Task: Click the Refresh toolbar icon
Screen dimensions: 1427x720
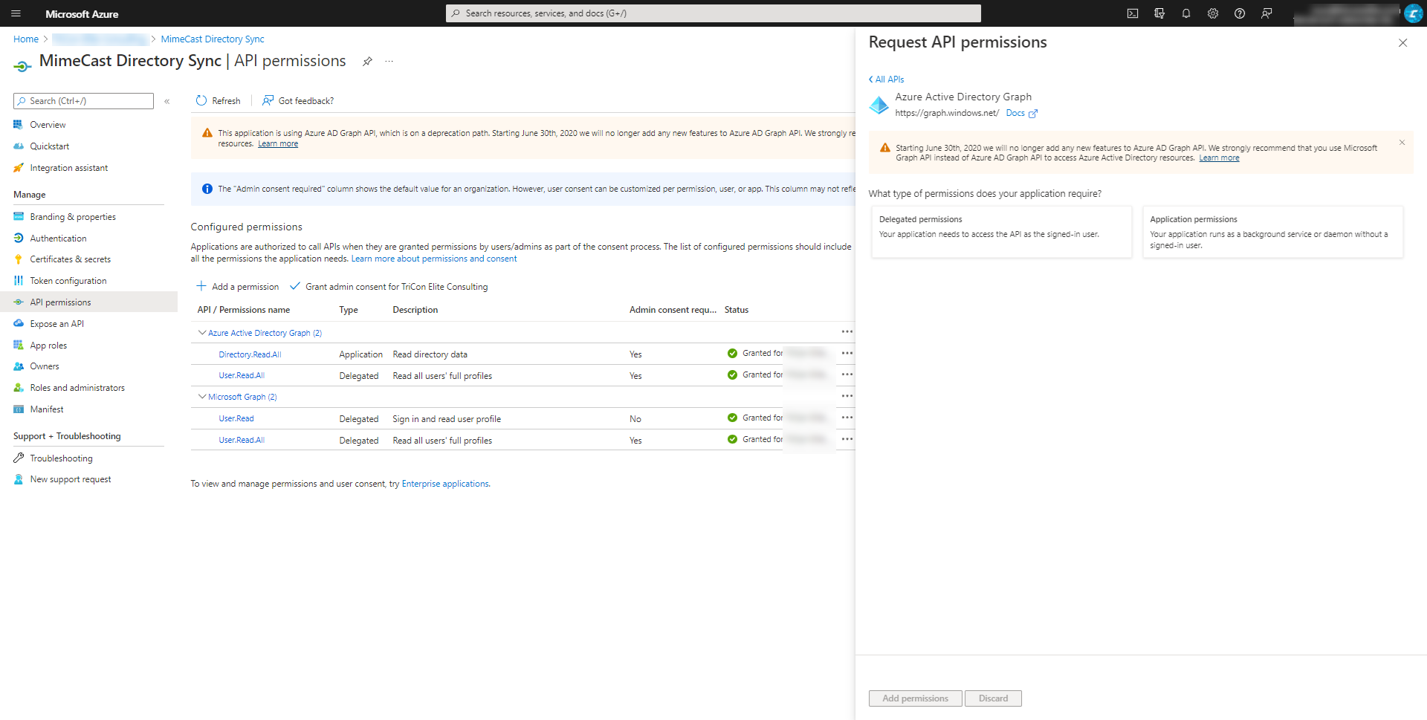Action: pyautogui.click(x=201, y=100)
